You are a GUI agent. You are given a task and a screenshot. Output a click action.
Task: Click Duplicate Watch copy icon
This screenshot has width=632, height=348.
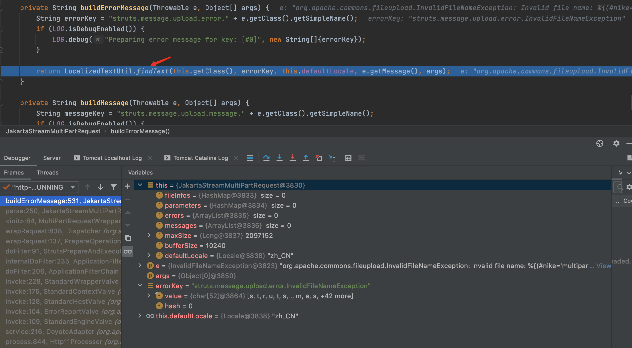[x=128, y=238]
